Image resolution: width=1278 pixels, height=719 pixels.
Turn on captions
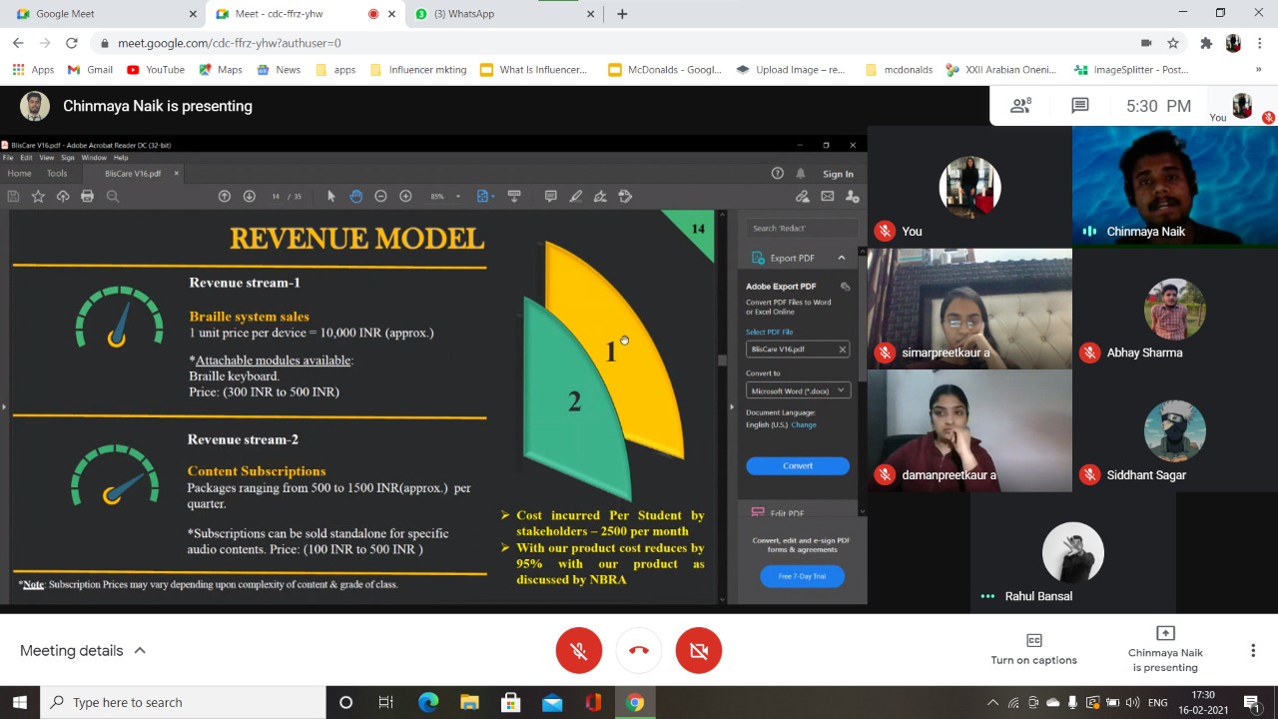pos(1033,649)
